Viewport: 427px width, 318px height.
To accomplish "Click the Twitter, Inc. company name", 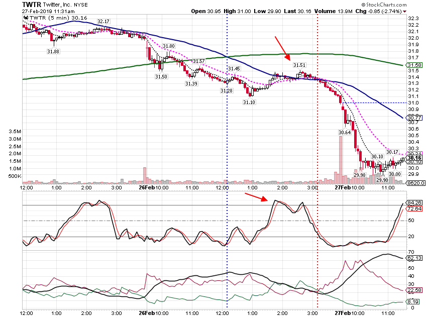I will point(57,5).
